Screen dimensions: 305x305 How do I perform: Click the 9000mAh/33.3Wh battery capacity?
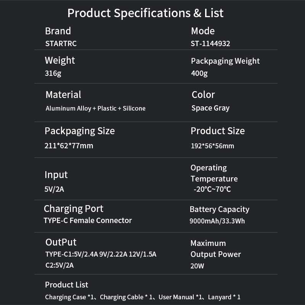click(x=217, y=221)
